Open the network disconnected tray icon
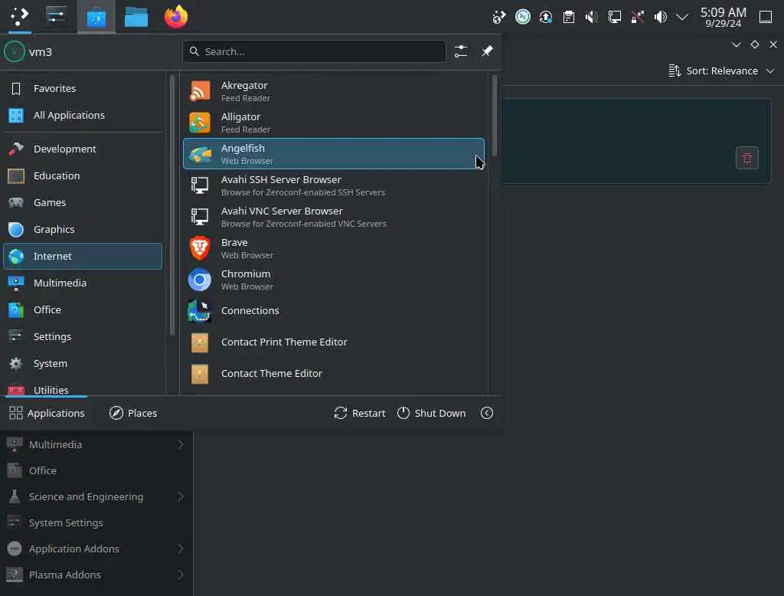This screenshot has height=596, width=784. 638,17
